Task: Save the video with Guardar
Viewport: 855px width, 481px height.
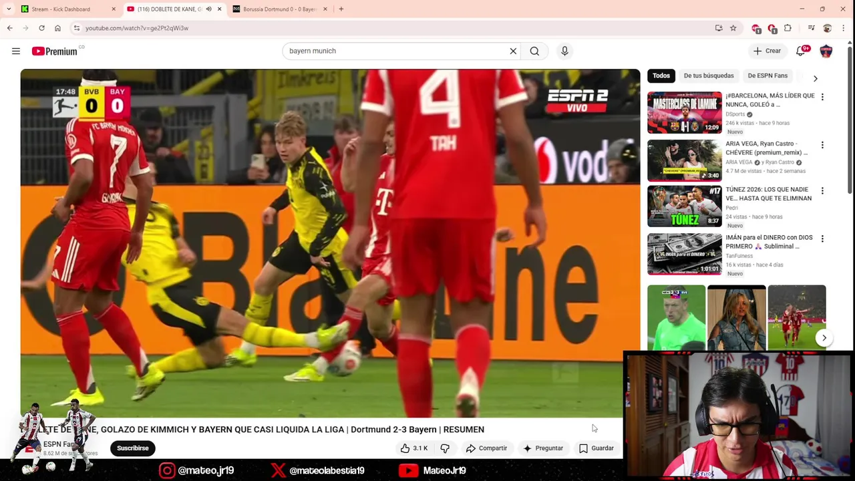Action: 596,448
